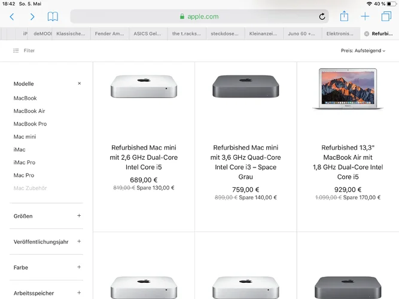Go back with Safari back arrow
Screen dimensions: 399x299
pyautogui.click(x=12, y=17)
